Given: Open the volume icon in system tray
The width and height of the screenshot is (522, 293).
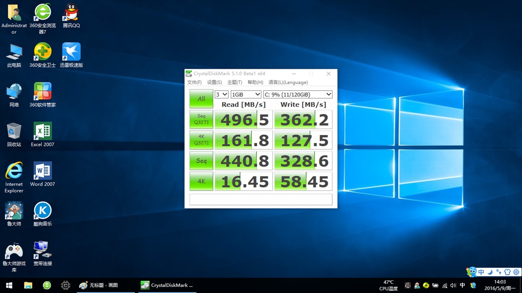Looking at the screenshot, I should [x=453, y=285].
